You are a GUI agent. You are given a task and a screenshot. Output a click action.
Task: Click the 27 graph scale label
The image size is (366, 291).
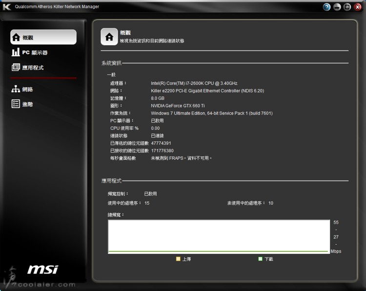[336, 237]
